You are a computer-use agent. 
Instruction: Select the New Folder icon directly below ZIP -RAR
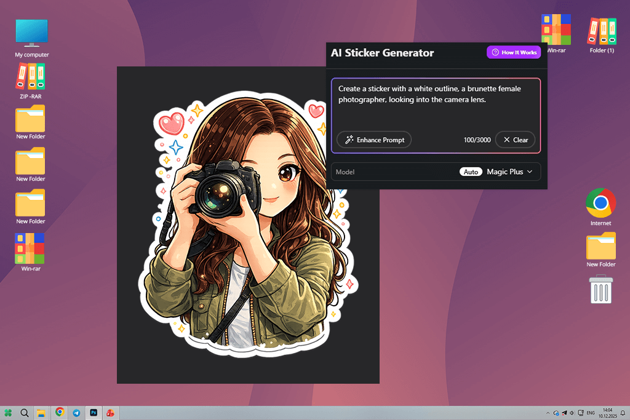tap(30, 122)
